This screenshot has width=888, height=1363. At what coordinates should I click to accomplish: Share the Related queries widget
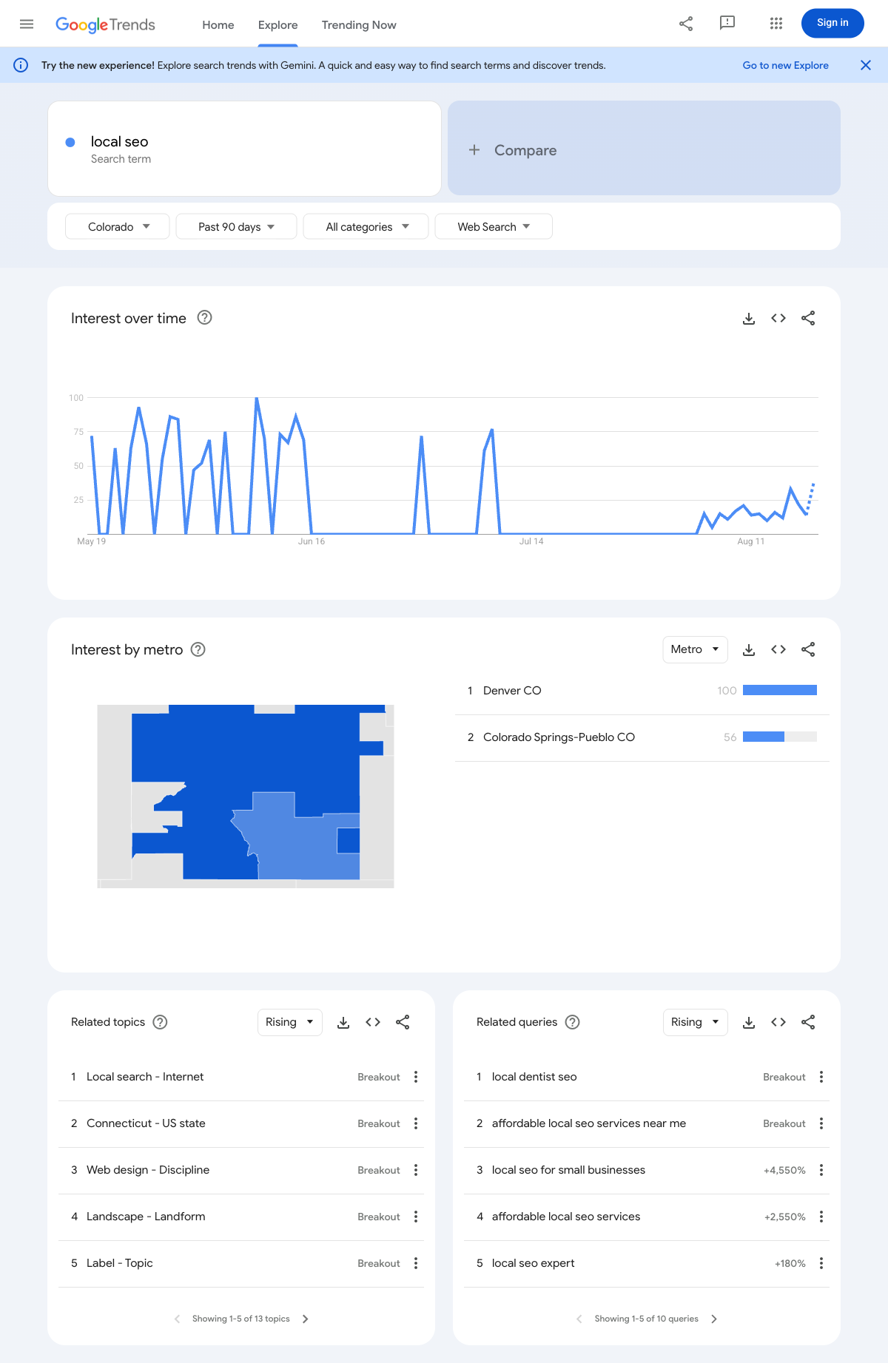(808, 1022)
